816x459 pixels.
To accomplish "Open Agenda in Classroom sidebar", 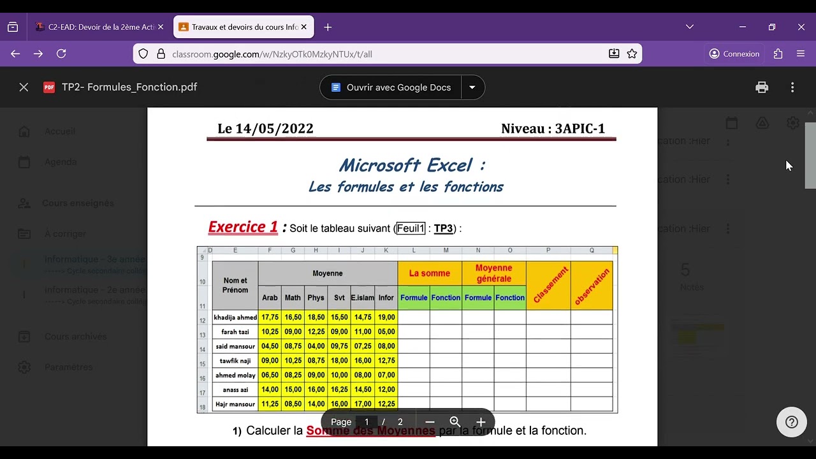I will click(x=61, y=162).
